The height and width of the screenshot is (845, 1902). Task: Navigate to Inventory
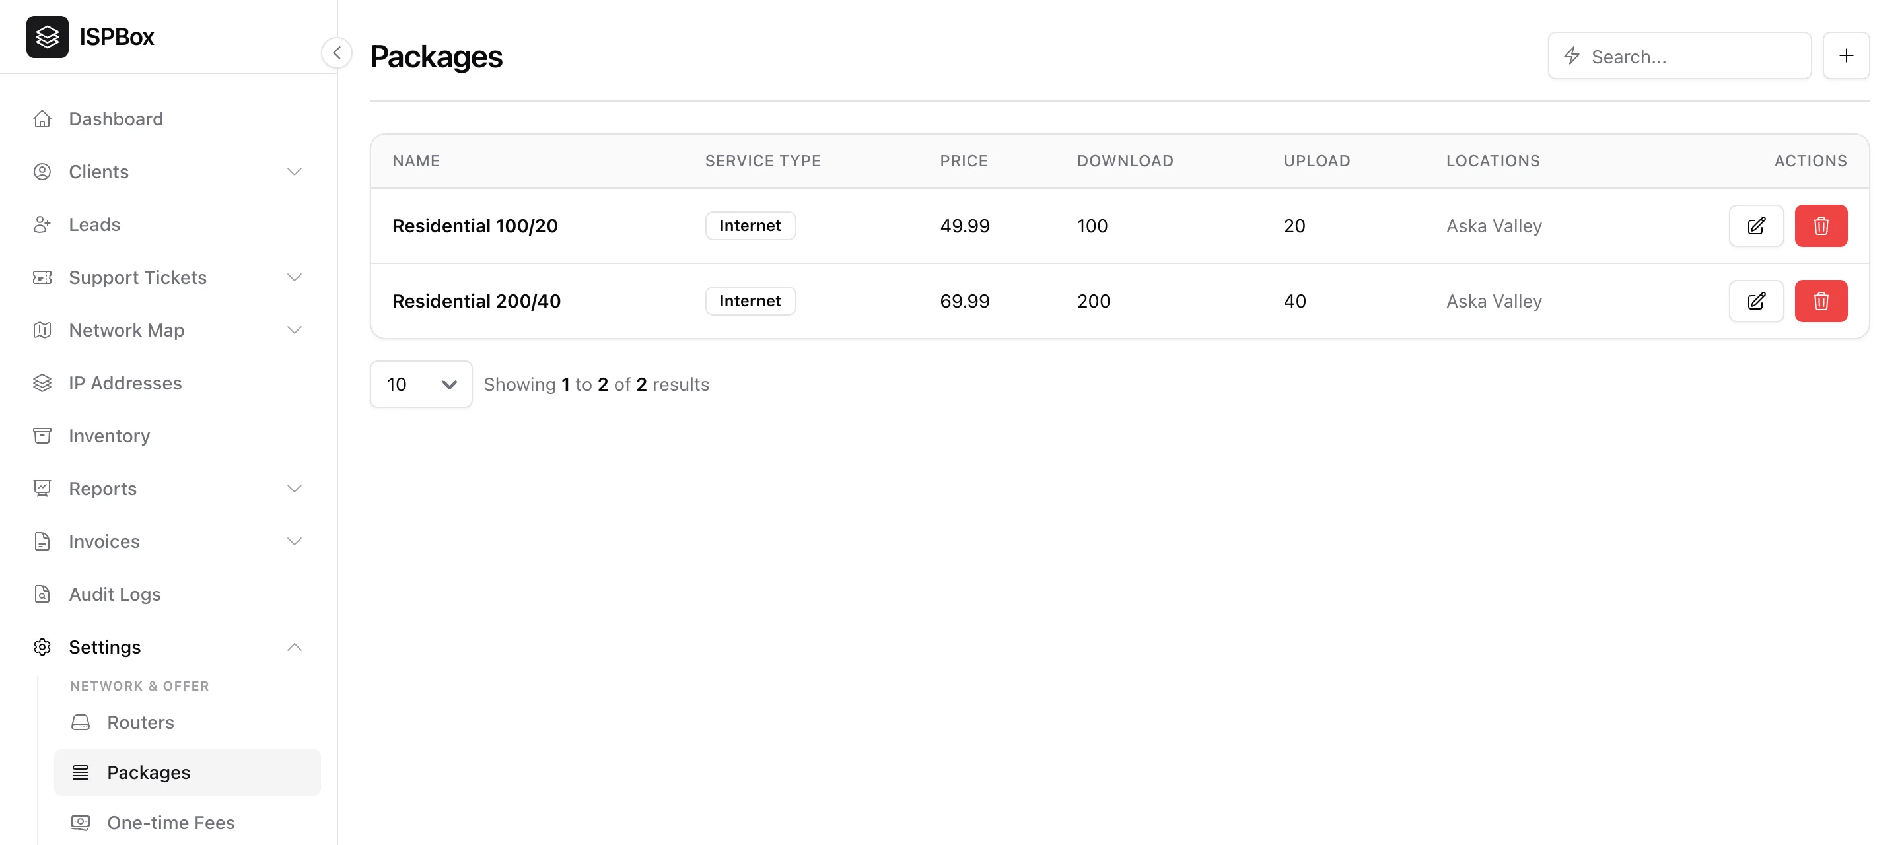coord(109,436)
